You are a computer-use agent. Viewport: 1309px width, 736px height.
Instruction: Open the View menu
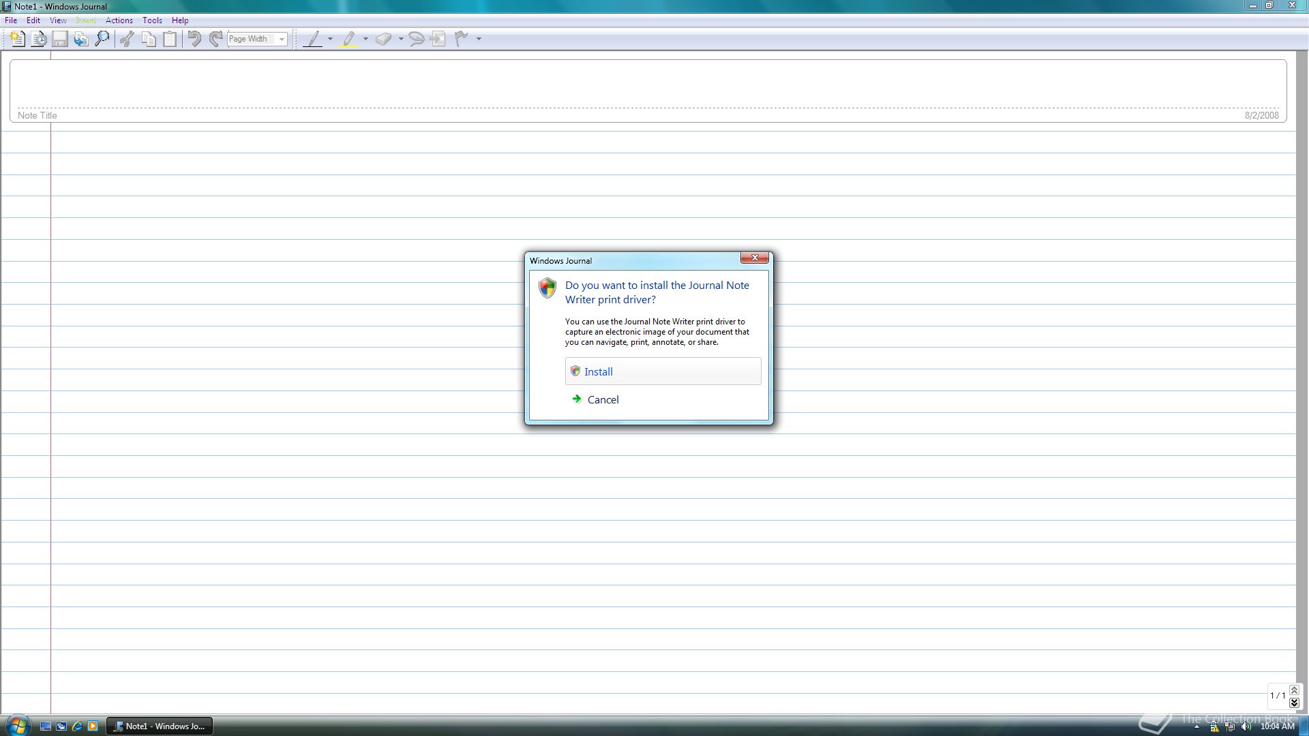58,20
